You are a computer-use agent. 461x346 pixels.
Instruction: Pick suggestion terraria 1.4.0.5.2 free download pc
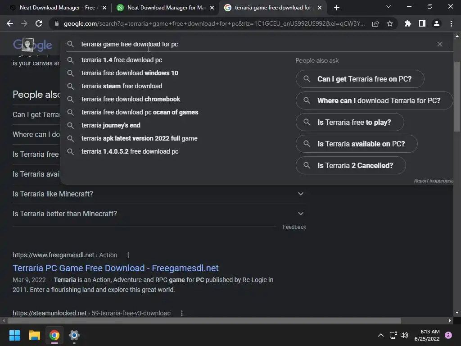point(130,151)
